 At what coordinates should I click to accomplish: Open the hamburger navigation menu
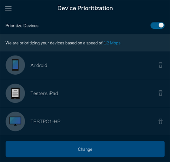coord(8,8)
